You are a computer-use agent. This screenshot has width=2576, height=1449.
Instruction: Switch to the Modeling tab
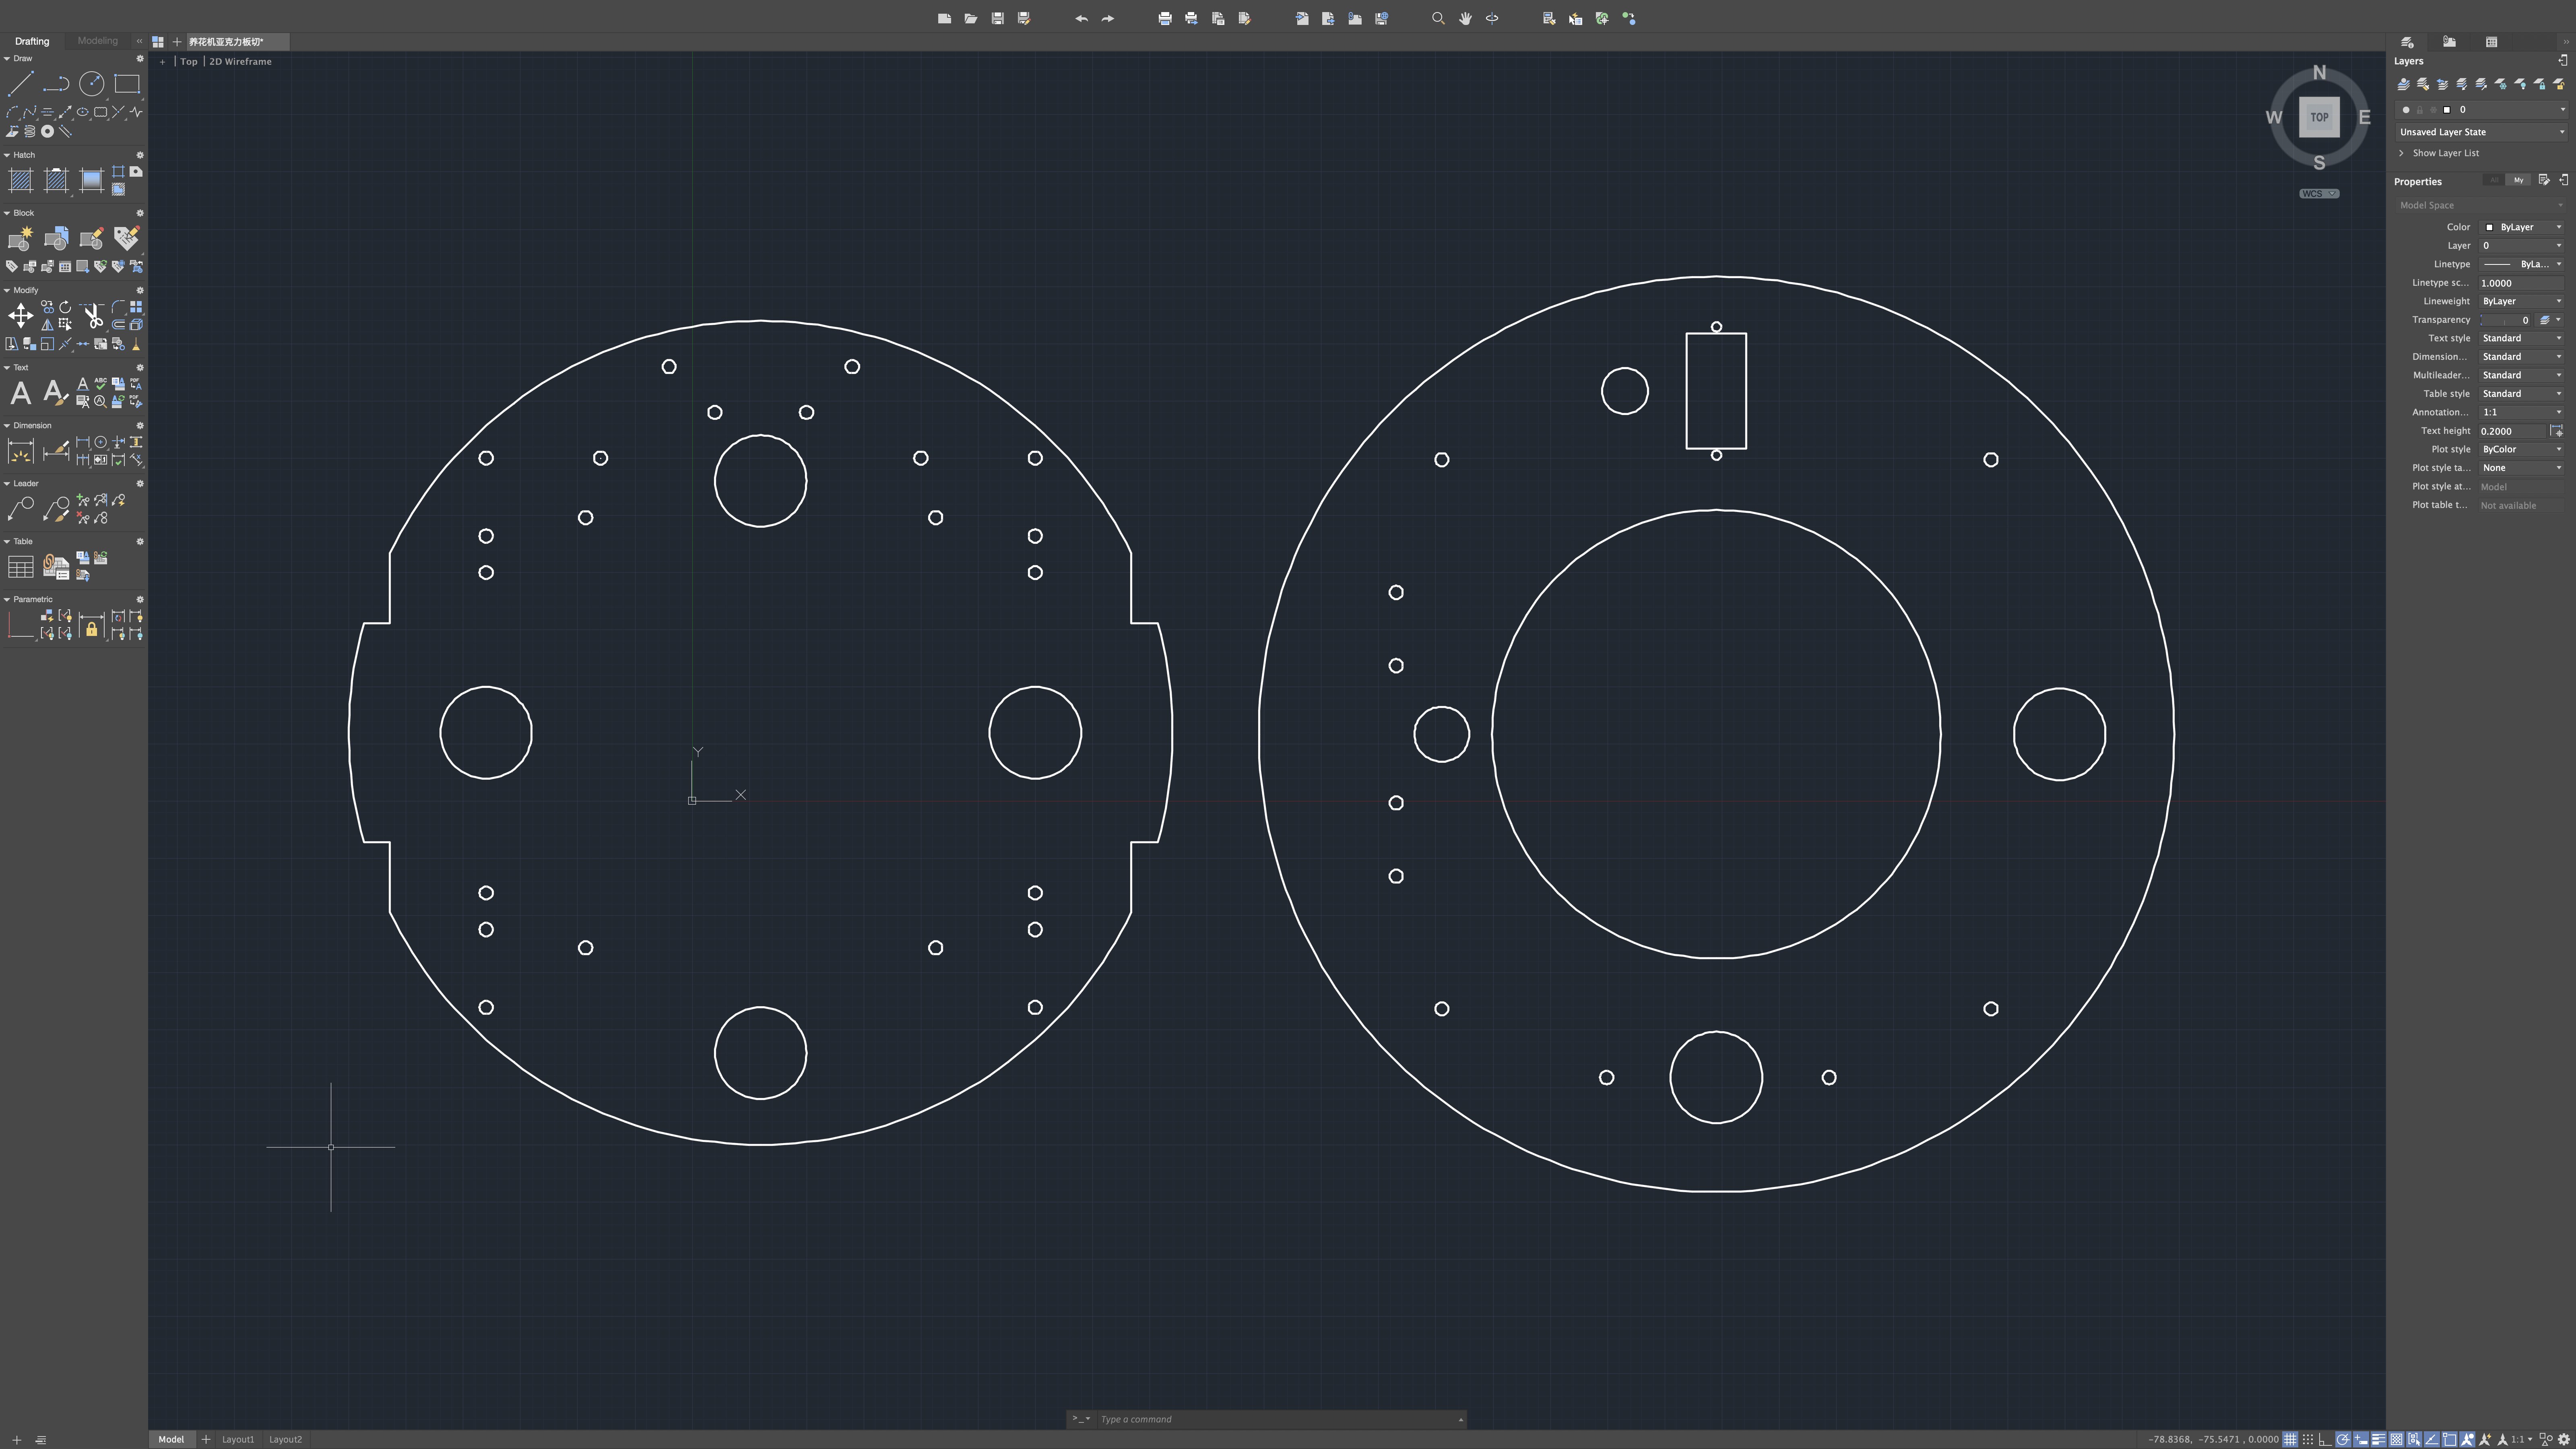pos(97,41)
